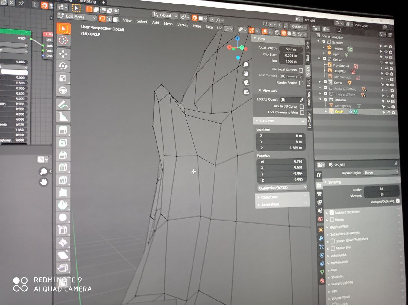The width and height of the screenshot is (408, 305).
Task: Toggle X axis mirror button
Action: pos(270,25)
